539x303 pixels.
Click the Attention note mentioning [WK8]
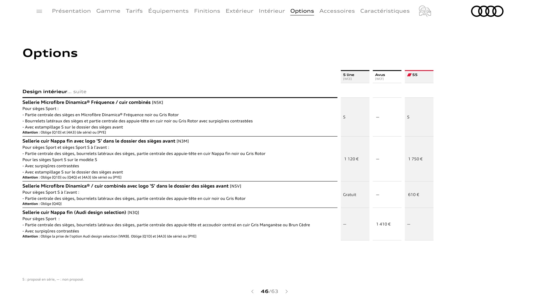[109, 237]
